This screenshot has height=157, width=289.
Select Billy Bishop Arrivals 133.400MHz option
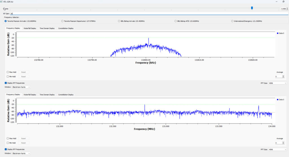pos(119,21)
